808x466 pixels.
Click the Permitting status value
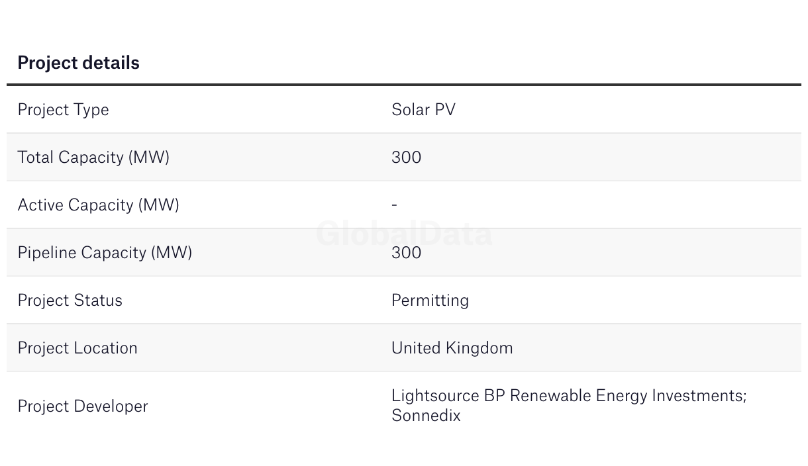[x=430, y=301]
